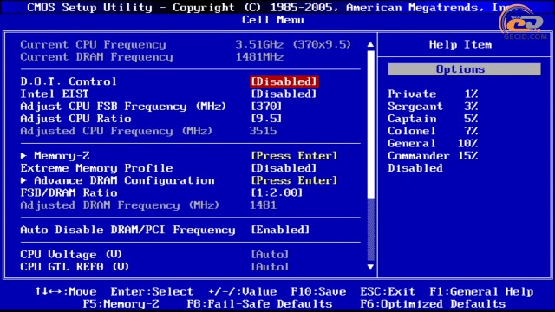Image resolution: width=555 pixels, height=312 pixels.
Task: Click the scrollbar up arrow
Action: click(x=370, y=44)
